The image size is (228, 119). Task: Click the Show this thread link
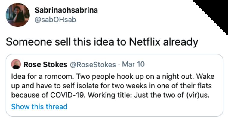pos(39,107)
